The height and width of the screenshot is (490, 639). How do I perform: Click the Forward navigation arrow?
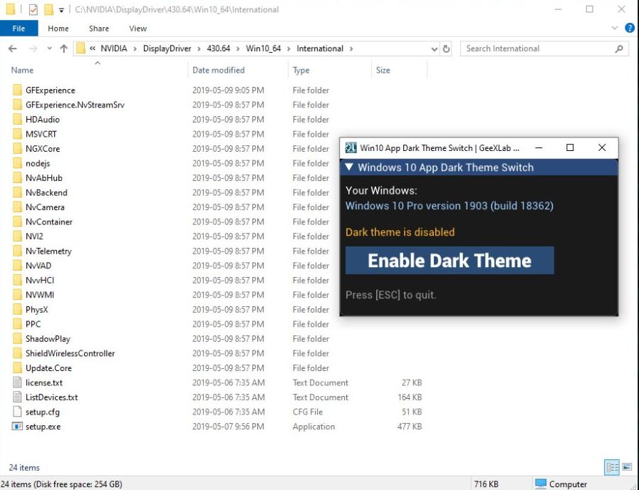click(33, 48)
